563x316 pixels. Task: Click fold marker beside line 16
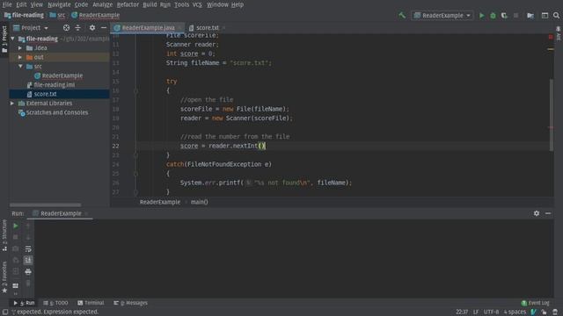[135, 90]
